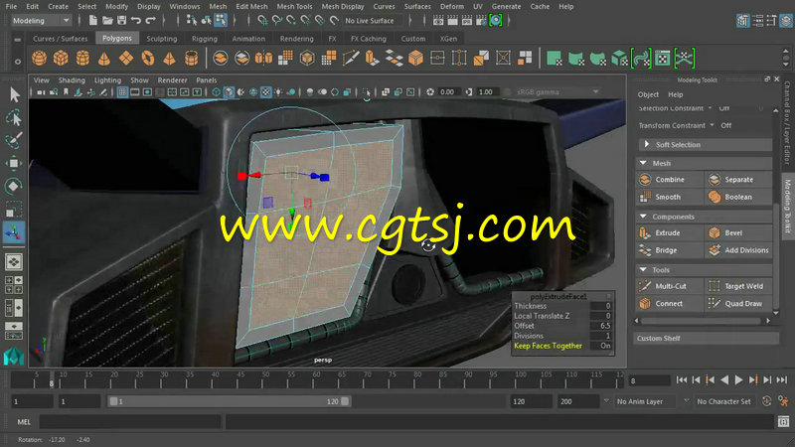Viewport: 795px width, 447px height.
Task: Open the No Anim Layer dropdown
Action: [647, 401]
